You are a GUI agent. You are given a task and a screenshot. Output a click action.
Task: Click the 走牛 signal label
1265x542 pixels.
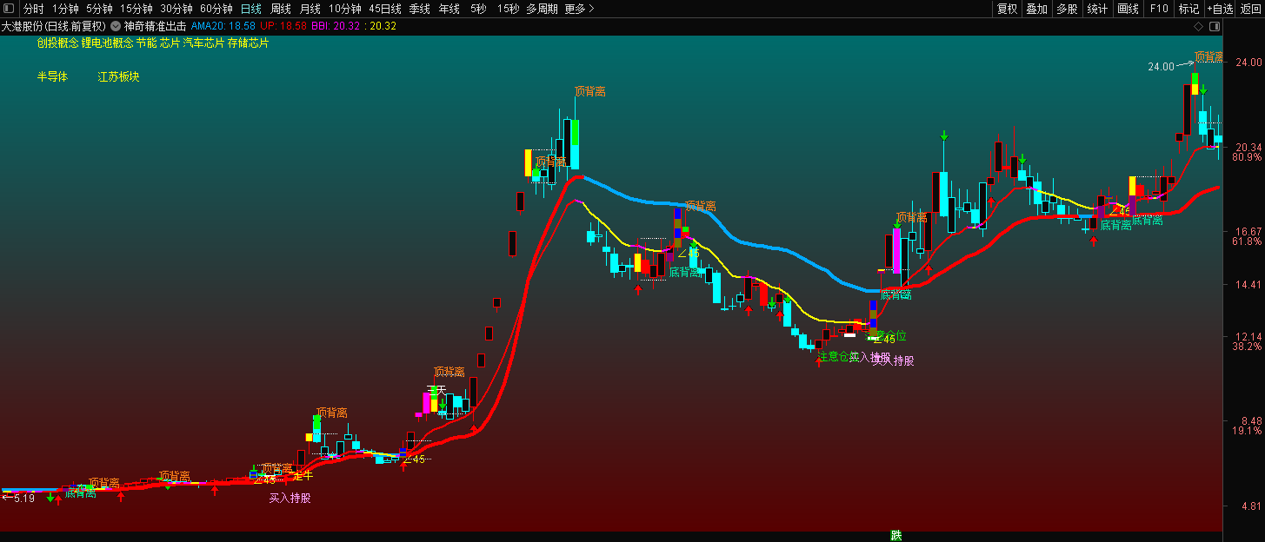[302, 475]
